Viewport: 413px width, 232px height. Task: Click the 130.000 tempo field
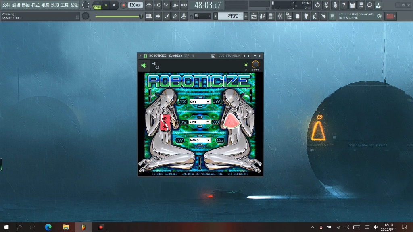point(136,5)
